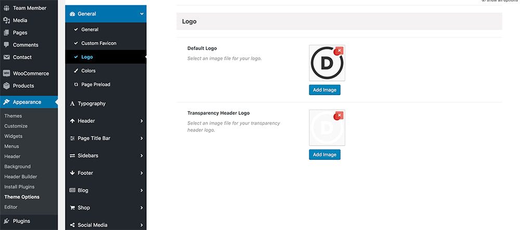Open Header Builder link
The image size is (520, 230).
pyautogui.click(x=21, y=177)
